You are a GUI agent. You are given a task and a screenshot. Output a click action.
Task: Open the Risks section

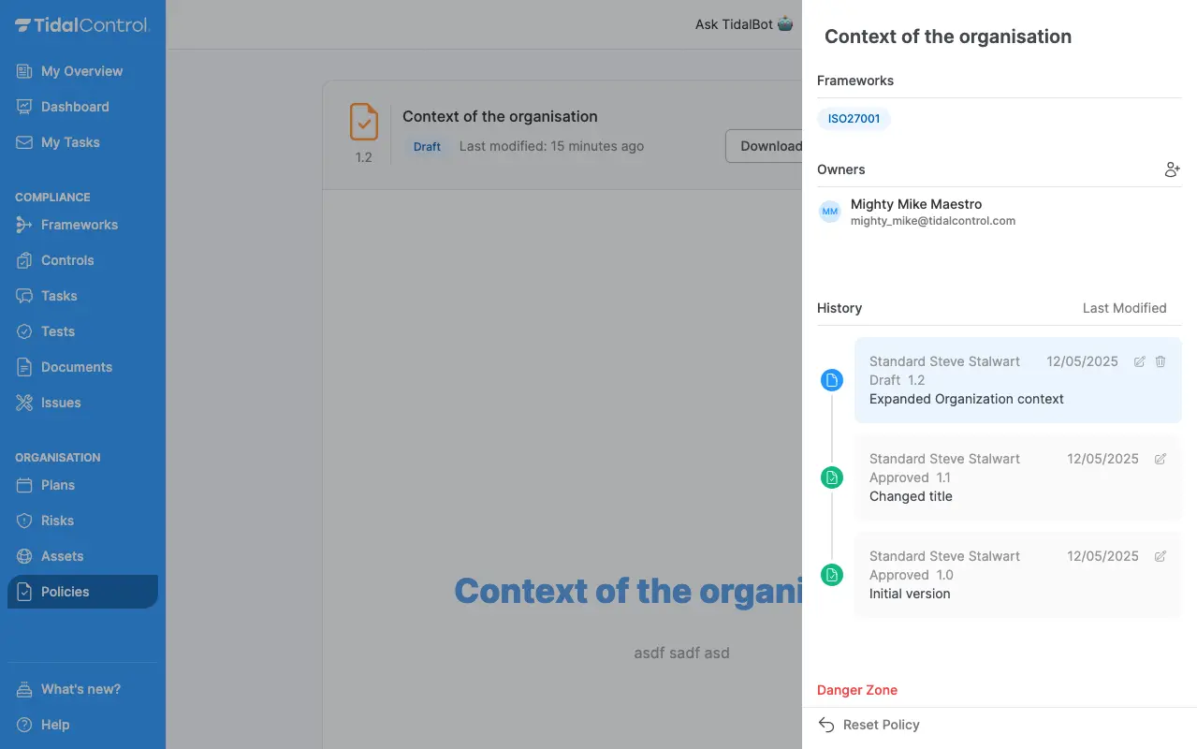pyautogui.click(x=57, y=521)
